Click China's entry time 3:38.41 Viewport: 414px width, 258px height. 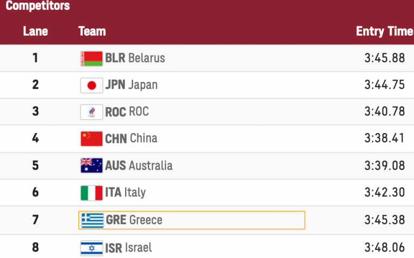[384, 139]
